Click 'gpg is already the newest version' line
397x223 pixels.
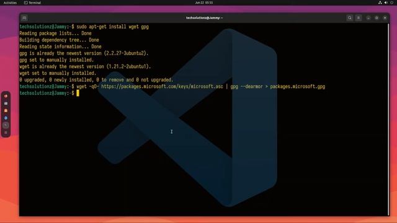(84, 53)
